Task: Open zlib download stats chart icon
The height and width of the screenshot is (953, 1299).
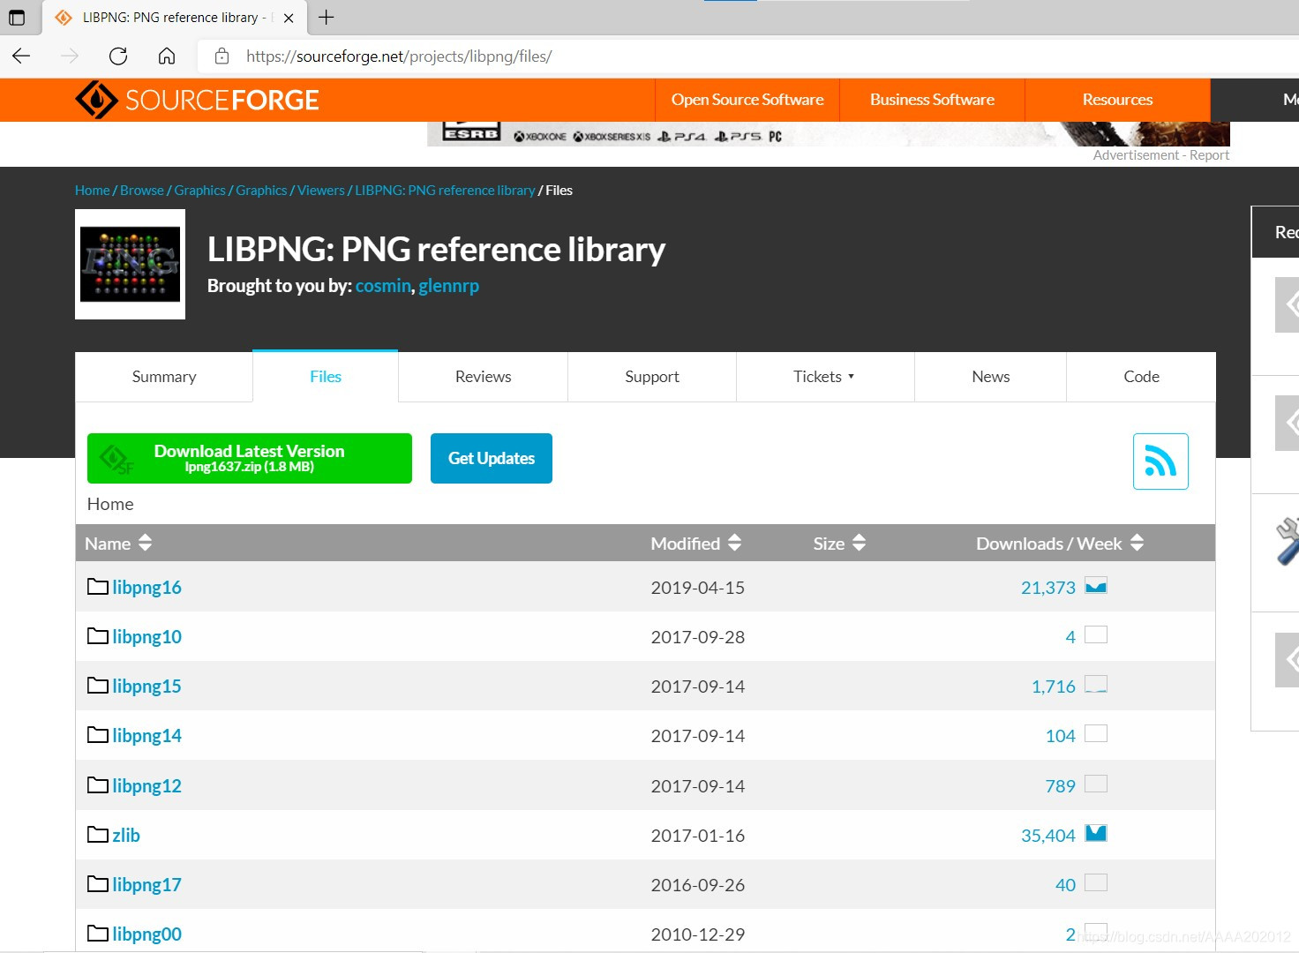Action: pos(1096,833)
